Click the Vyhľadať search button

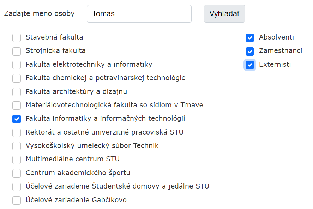224,14
